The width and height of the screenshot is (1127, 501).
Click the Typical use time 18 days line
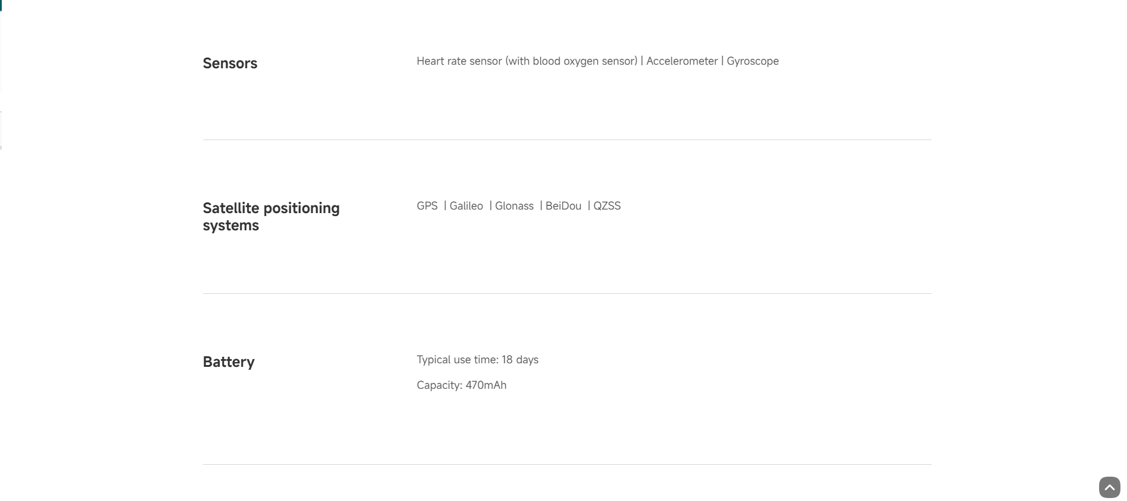pos(478,360)
